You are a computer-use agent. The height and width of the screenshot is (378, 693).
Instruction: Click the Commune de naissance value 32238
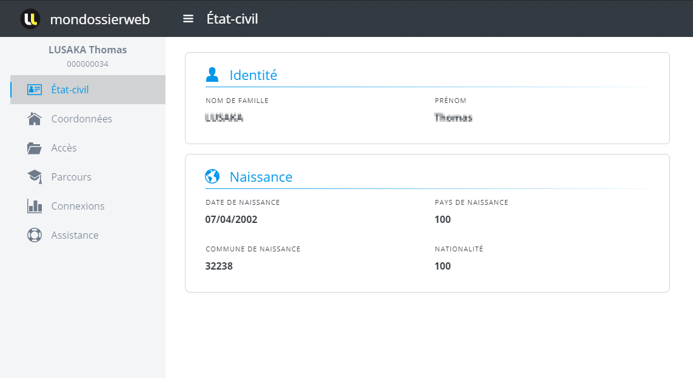pyautogui.click(x=219, y=266)
